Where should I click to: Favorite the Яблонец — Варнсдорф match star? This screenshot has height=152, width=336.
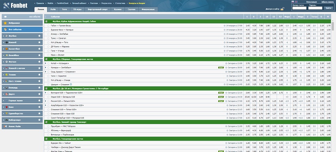tap(49, 130)
